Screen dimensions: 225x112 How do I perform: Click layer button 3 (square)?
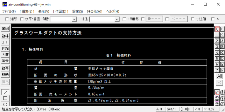[217, 47]
